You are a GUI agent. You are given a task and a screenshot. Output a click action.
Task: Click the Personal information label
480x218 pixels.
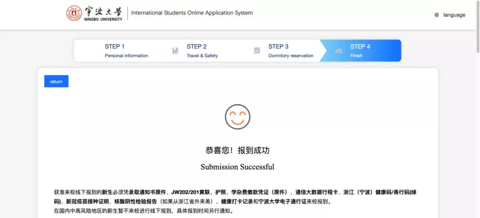pyautogui.click(x=126, y=56)
